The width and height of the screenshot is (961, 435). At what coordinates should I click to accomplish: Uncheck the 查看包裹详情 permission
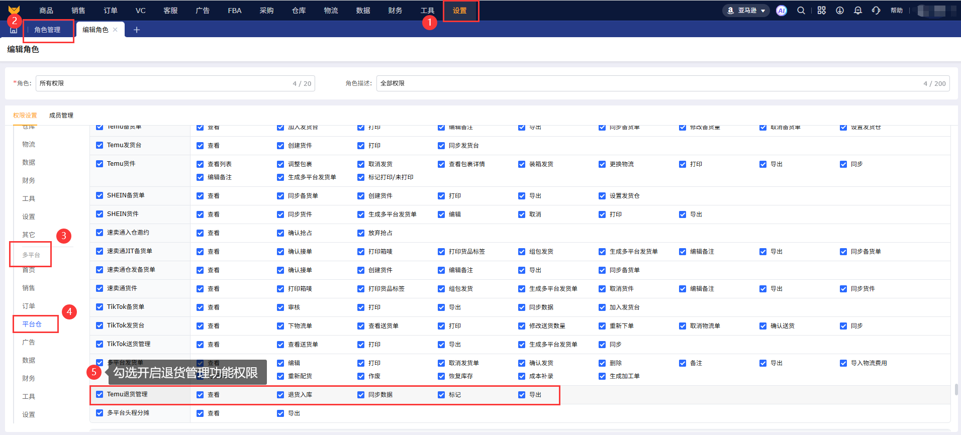click(x=441, y=164)
